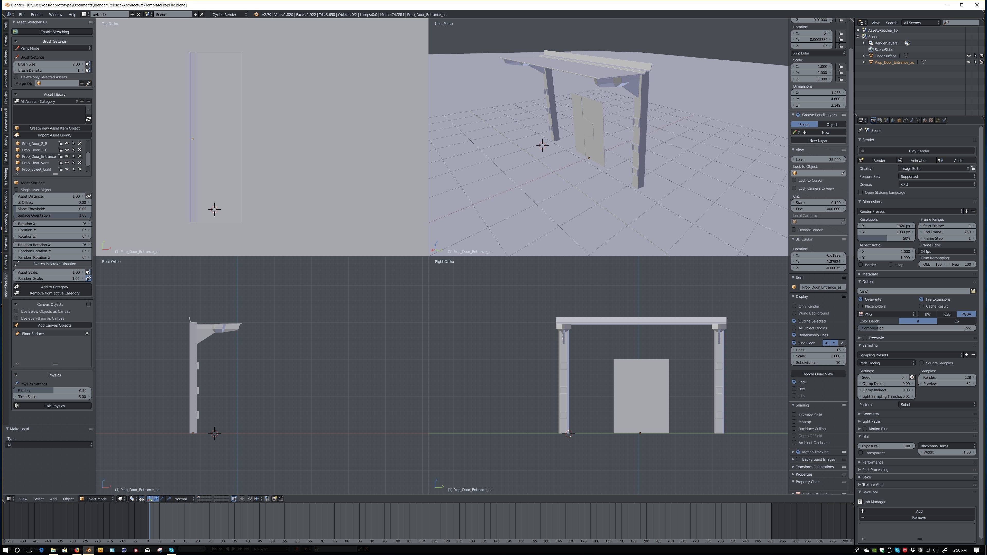The image size is (987, 555).
Task: Enable Single User Object checkbox
Action: [x=16, y=190]
